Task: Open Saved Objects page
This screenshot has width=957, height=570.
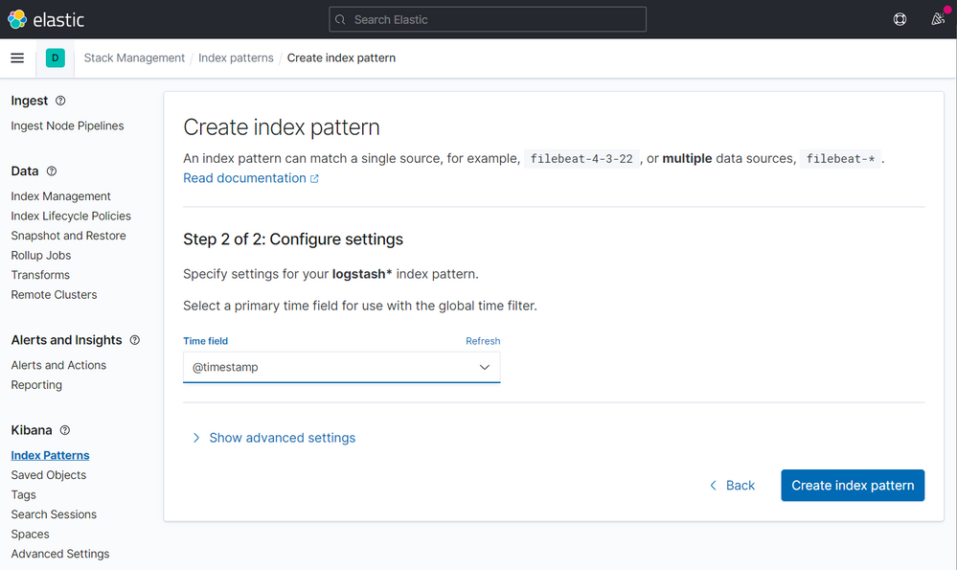Action: pos(48,475)
